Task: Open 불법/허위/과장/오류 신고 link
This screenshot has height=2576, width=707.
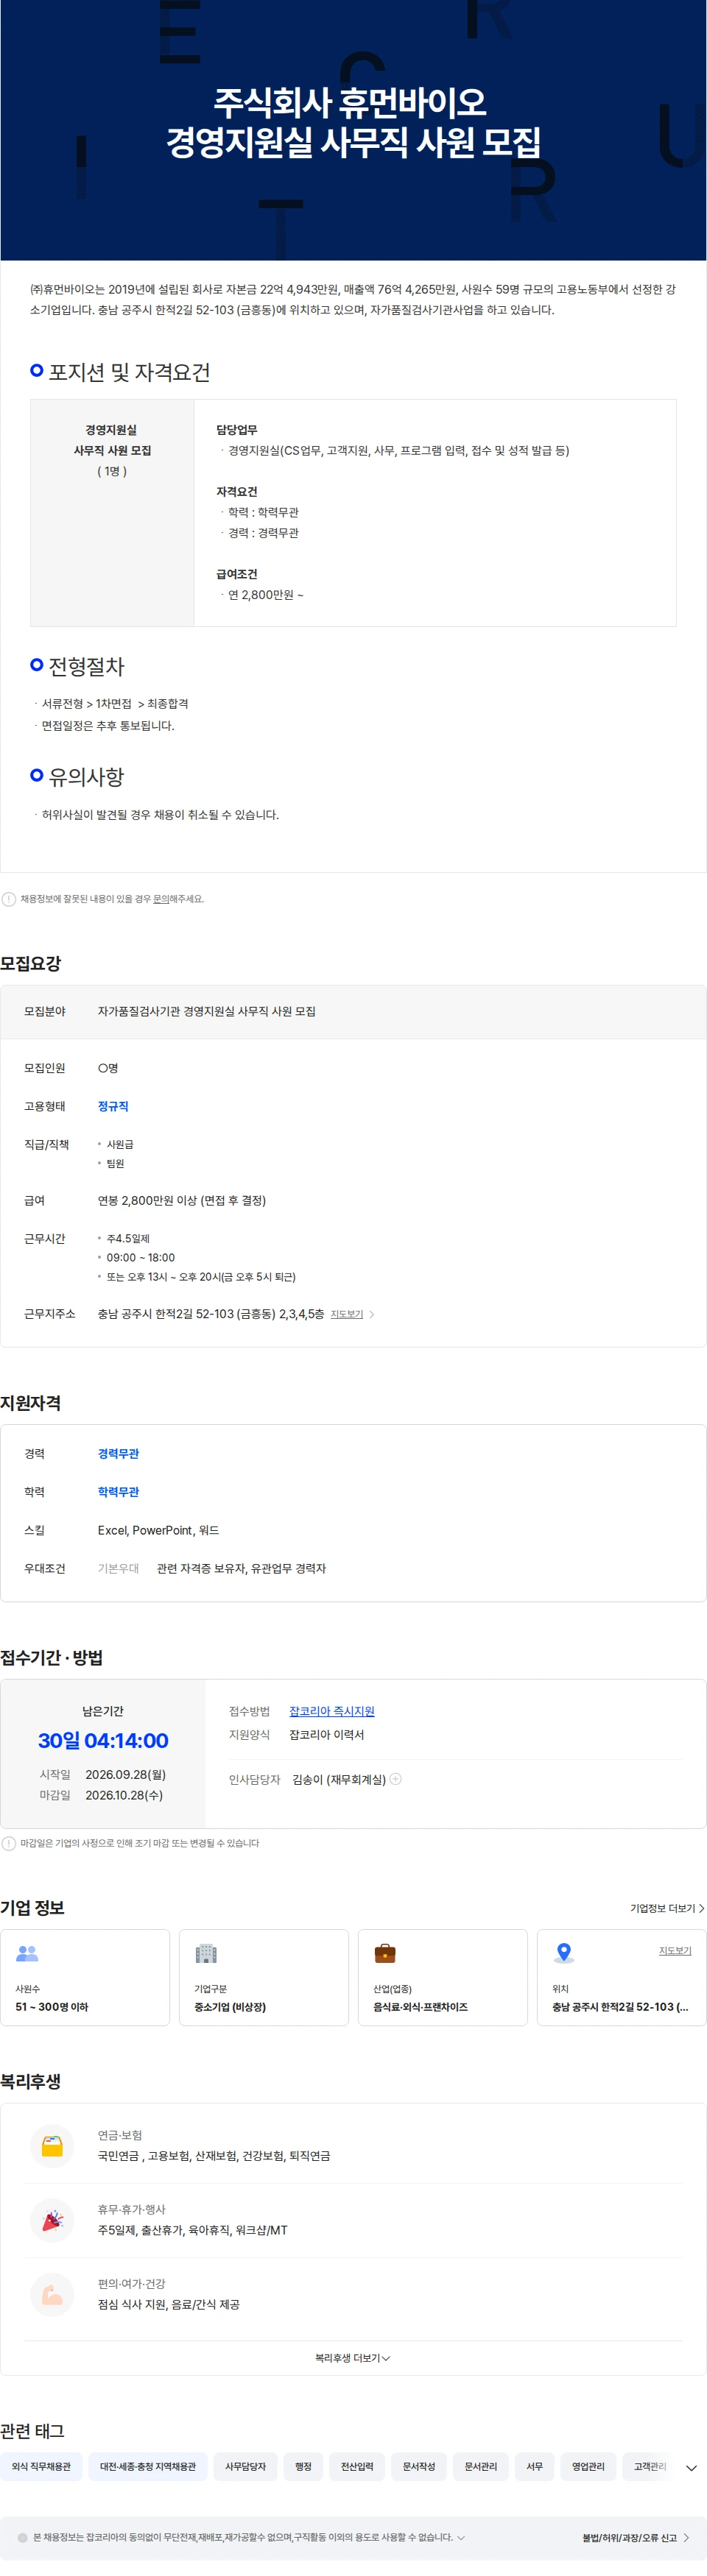Action: pos(636,2537)
